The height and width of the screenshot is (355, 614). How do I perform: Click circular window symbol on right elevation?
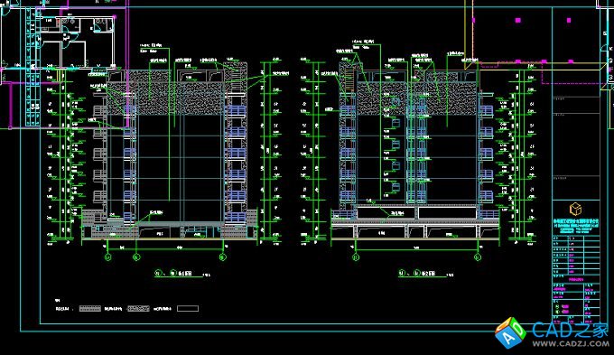tap(395, 102)
